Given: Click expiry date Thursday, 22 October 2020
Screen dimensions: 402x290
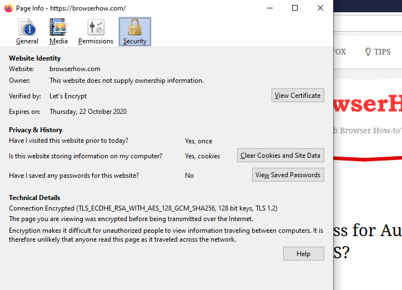Looking at the screenshot, I should click(x=88, y=112).
